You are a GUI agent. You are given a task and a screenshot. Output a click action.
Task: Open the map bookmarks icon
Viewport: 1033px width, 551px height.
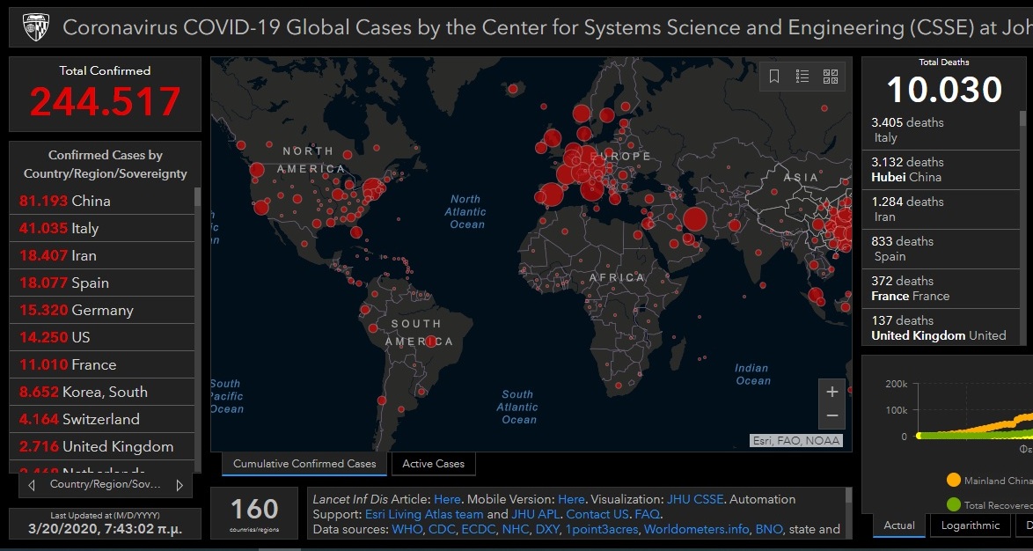pyautogui.click(x=774, y=77)
